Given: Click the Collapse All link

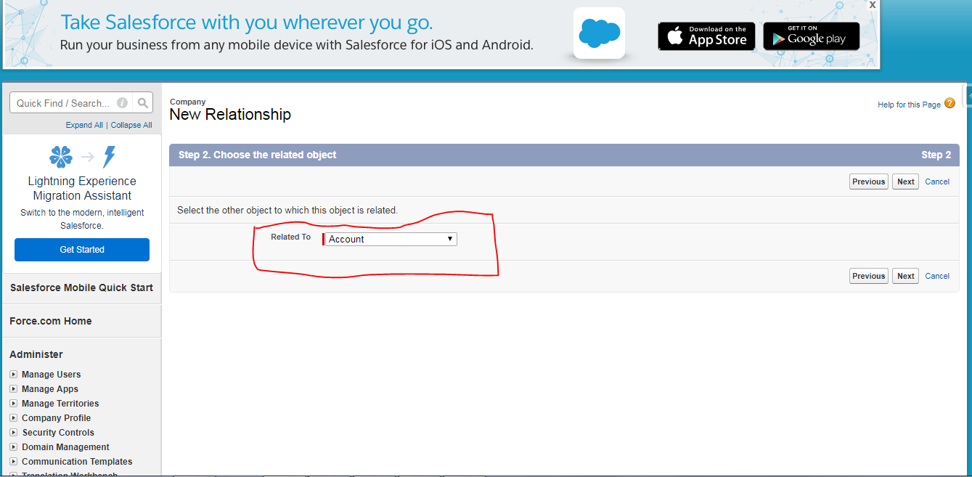Looking at the screenshot, I should (131, 125).
